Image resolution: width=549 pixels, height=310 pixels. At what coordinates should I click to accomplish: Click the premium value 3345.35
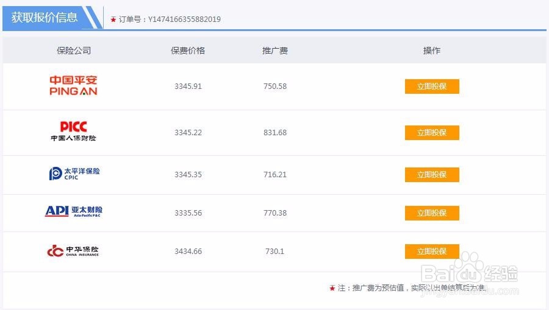pyautogui.click(x=188, y=174)
